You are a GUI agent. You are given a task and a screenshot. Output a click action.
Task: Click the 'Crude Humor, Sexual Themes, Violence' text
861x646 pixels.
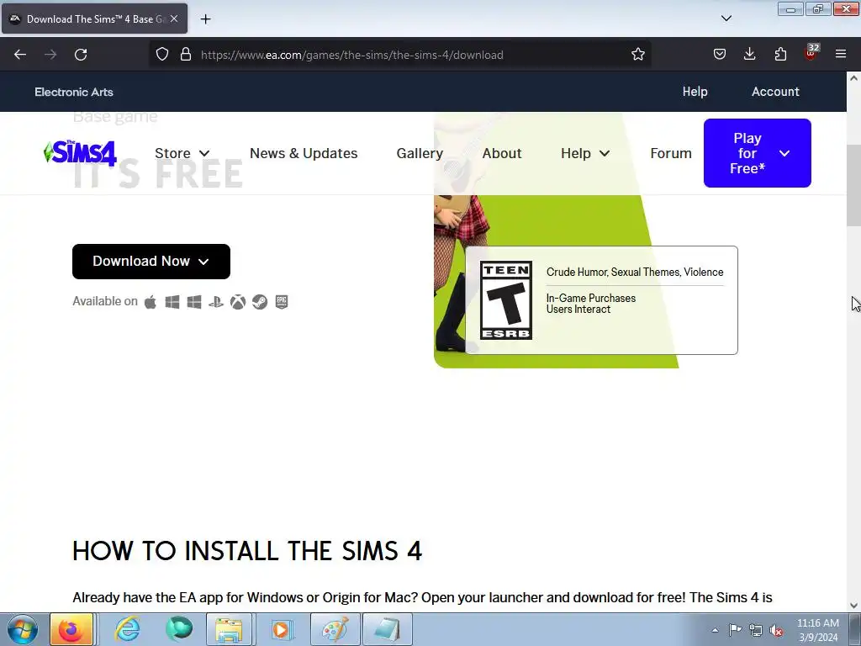coord(635,273)
